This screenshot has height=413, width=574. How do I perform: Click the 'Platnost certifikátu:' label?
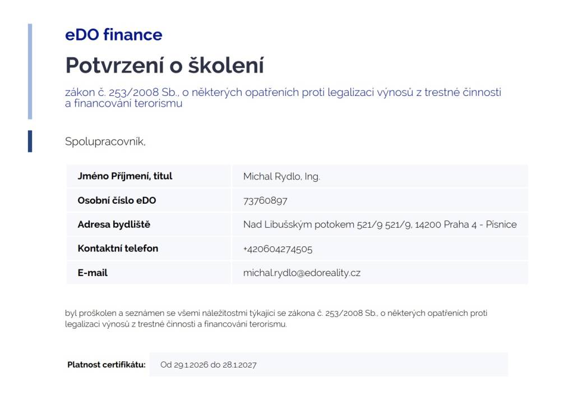pos(107,365)
